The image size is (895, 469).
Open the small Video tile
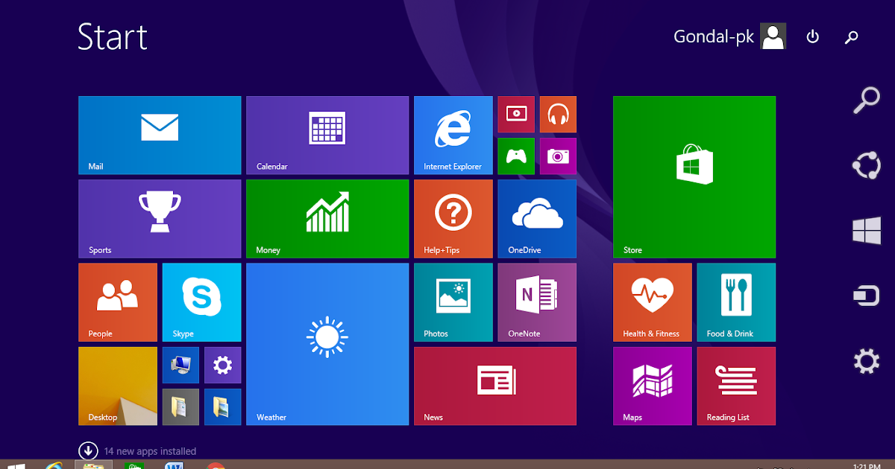pyautogui.click(x=516, y=114)
